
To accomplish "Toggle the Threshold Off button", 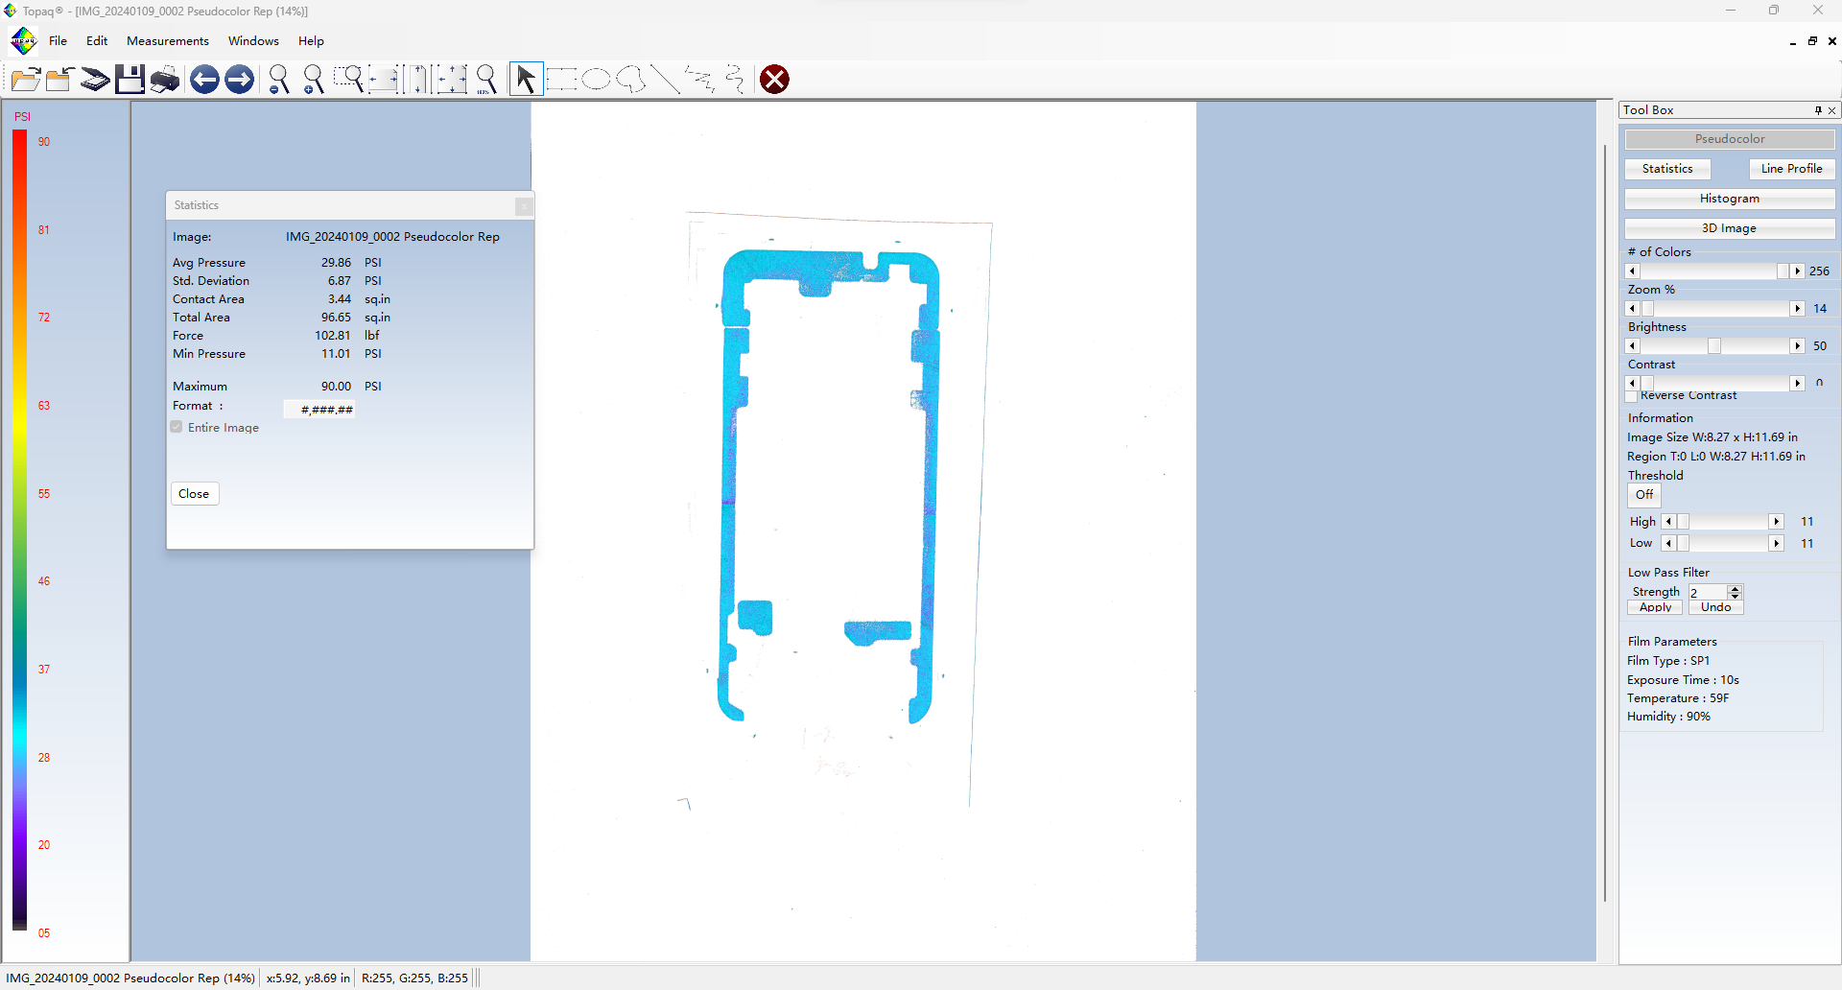I will (1643, 495).
